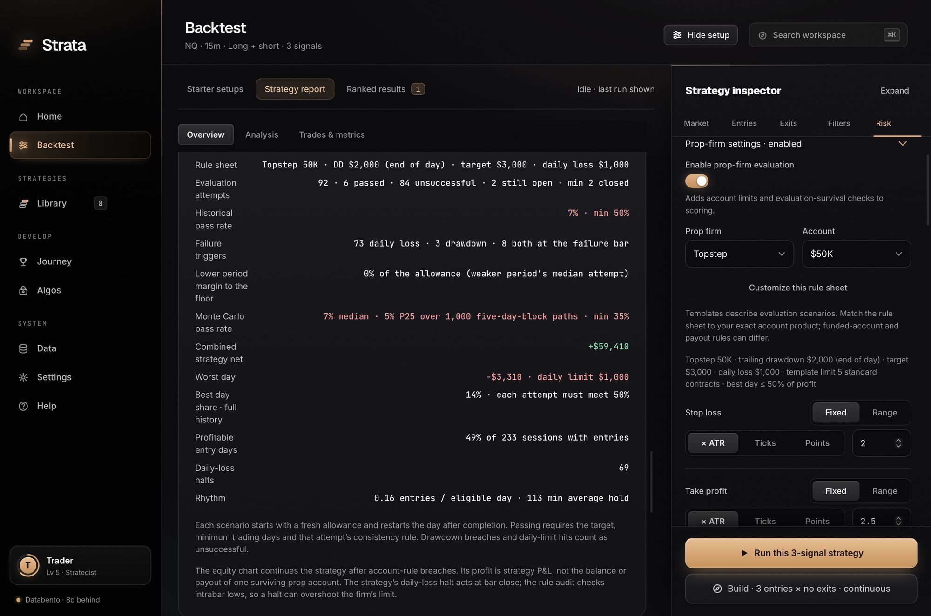Open Trades & metrics sub-tab

tap(331, 134)
